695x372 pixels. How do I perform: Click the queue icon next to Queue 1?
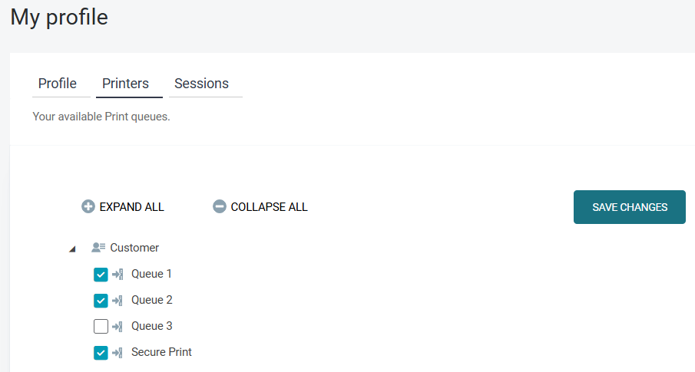[117, 274]
